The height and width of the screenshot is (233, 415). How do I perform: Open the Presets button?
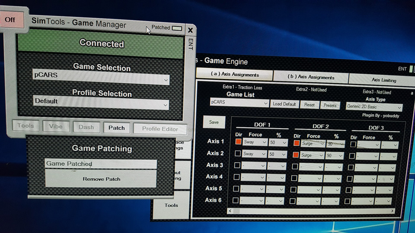[x=330, y=105]
